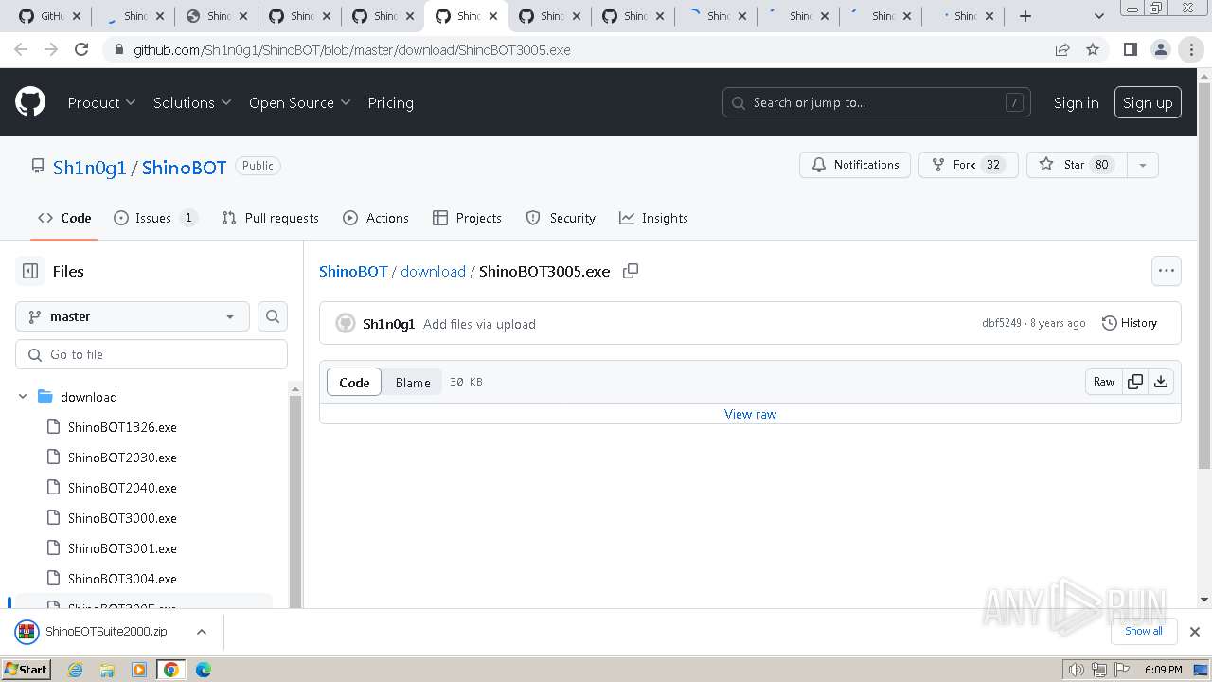The width and height of the screenshot is (1212, 682).
Task: Expand the Solutions menu
Action: coord(192,102)
